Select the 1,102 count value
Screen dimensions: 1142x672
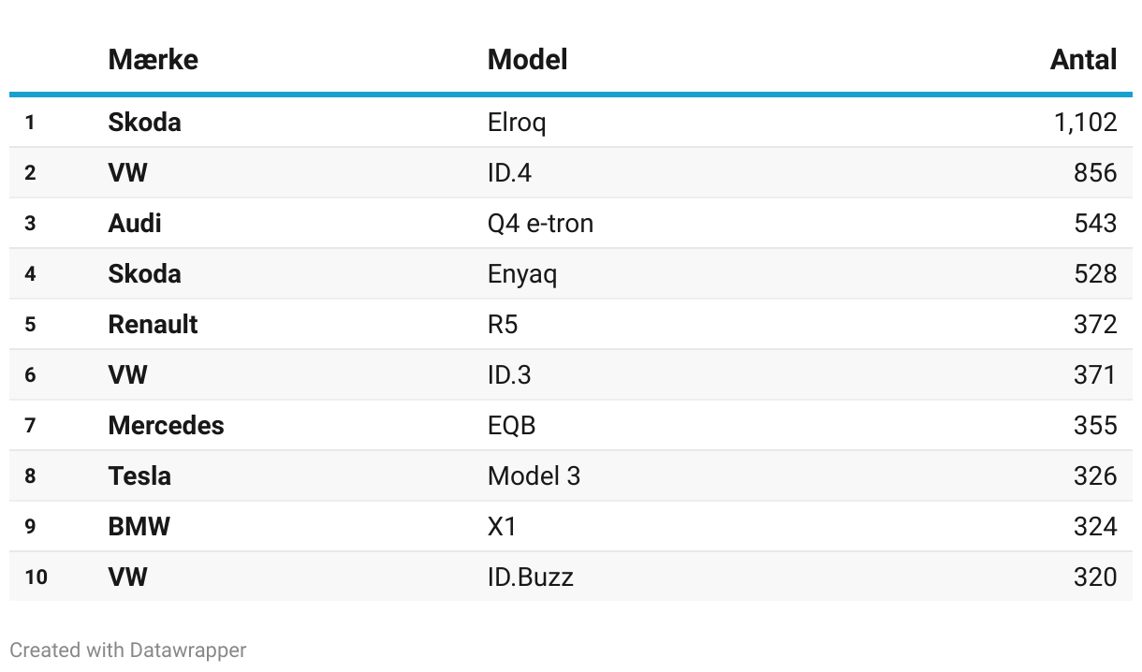pos(1085,123)
